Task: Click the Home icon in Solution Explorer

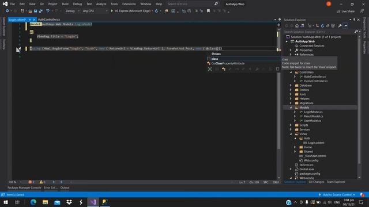Action: (297, 26)
